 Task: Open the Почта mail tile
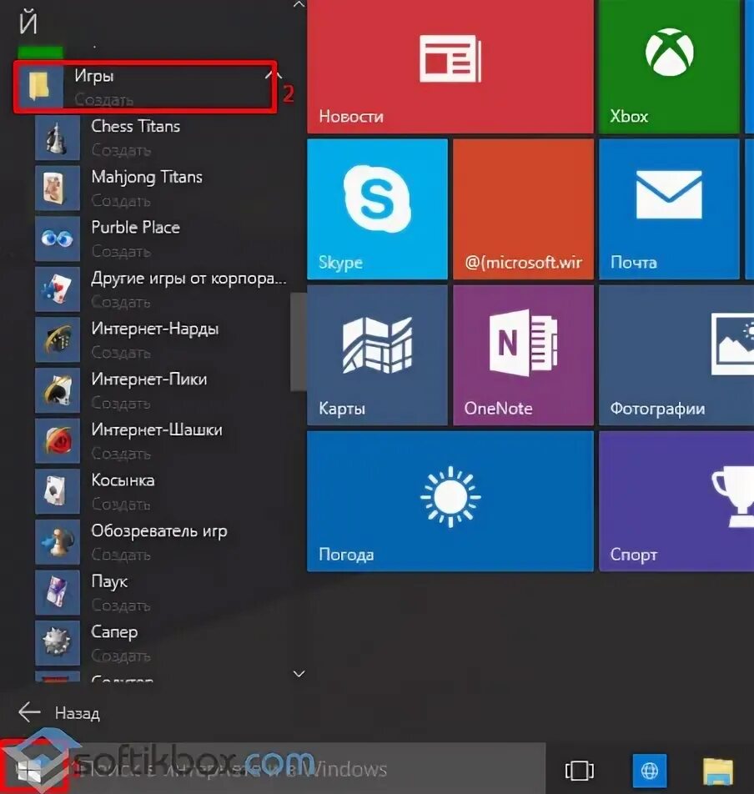[x=669, y=209]
